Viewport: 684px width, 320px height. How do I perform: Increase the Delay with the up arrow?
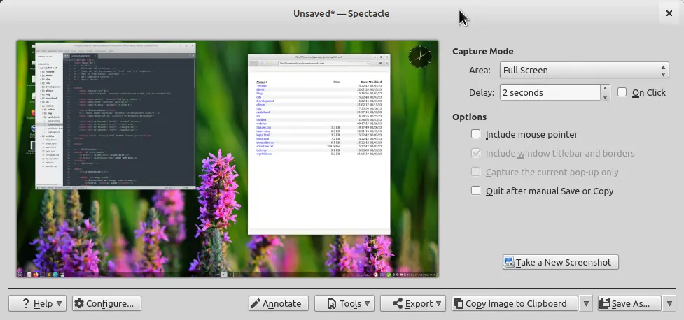[604, 88]
